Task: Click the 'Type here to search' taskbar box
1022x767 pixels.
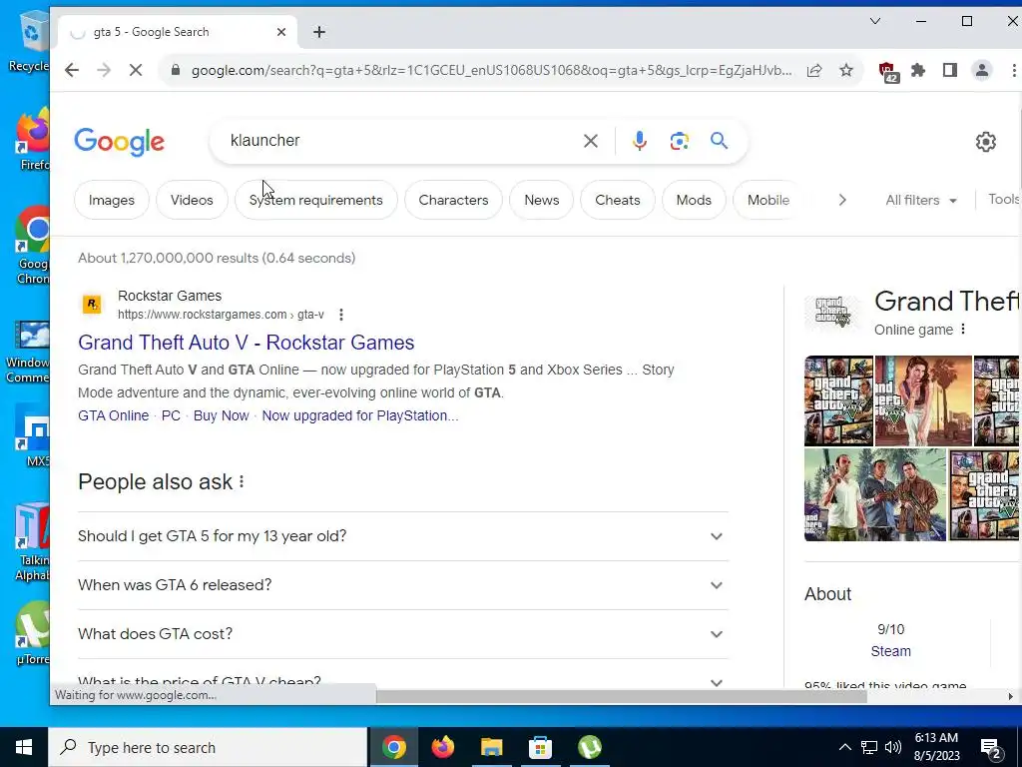Action: click(x=208, y=747)
